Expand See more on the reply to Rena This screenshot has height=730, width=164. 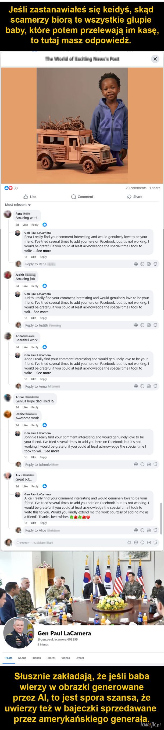pos(44,251)
